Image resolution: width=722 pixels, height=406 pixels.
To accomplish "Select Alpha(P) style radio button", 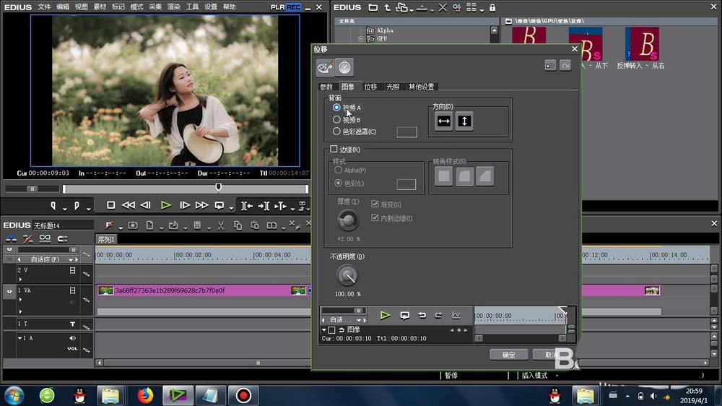I will coord(339,170).
